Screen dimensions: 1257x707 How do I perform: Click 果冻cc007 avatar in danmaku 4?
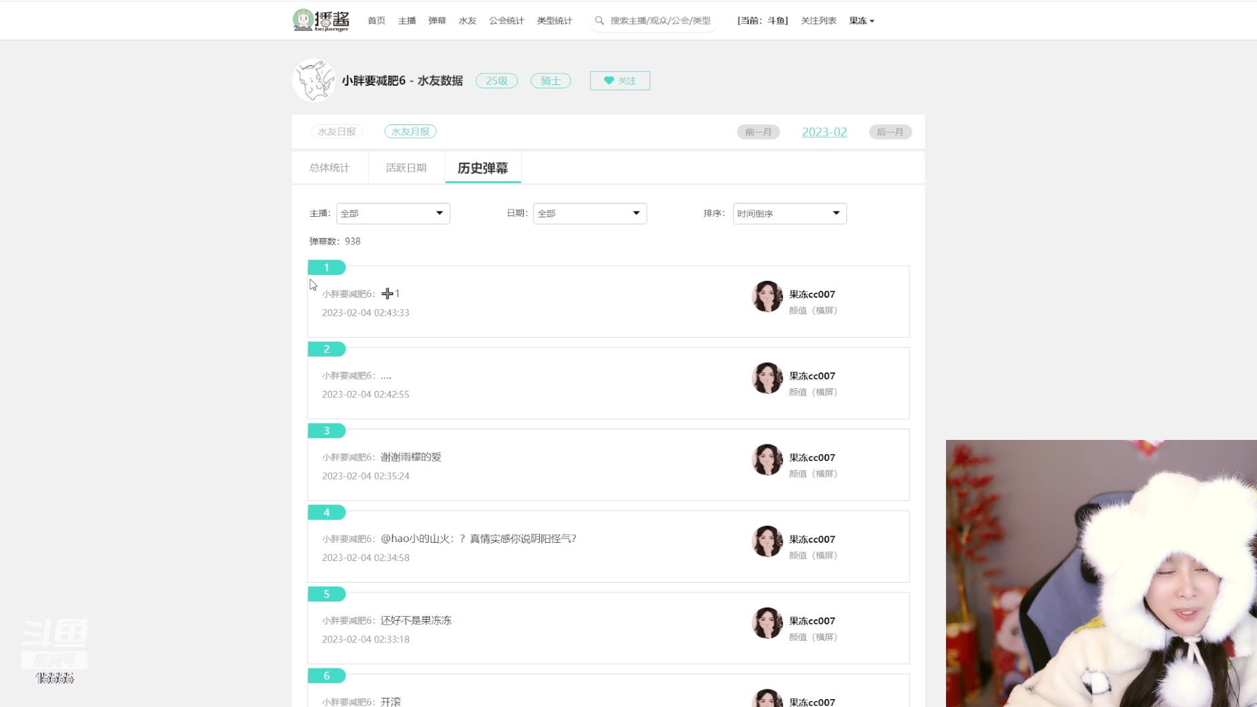pos(767,541)
